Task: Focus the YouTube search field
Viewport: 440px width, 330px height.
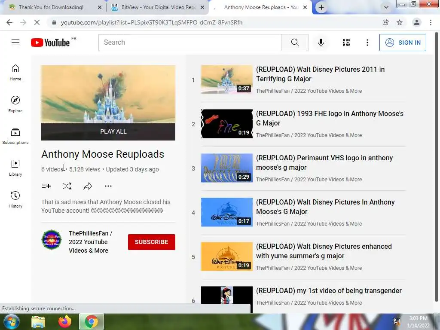Action: [x=190, y=43]
